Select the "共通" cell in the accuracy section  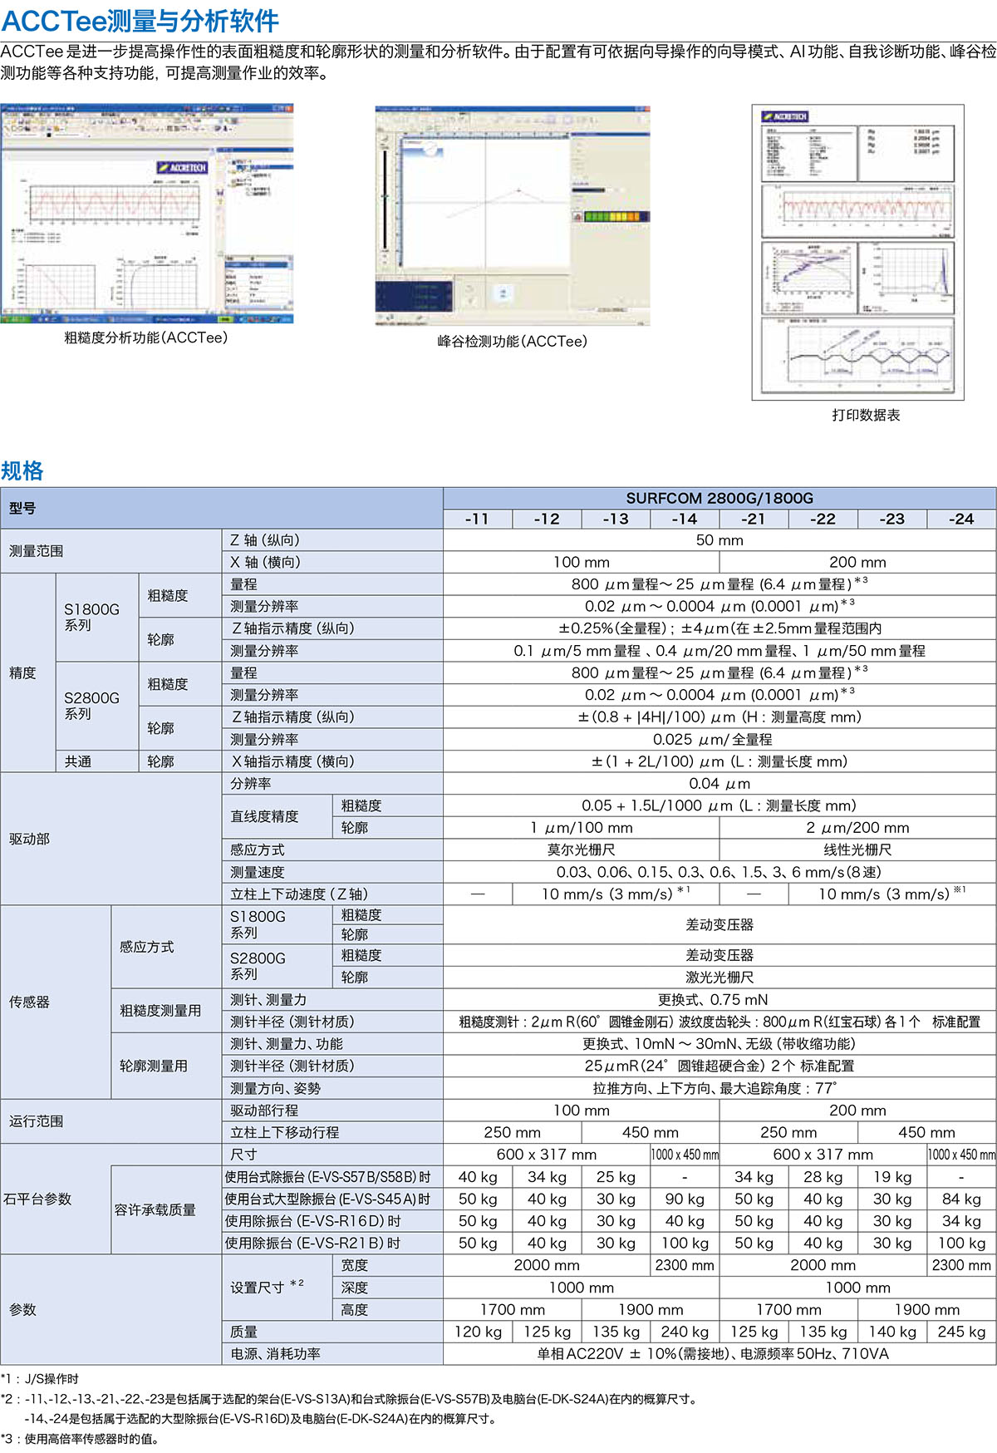[x=97, y=761]
